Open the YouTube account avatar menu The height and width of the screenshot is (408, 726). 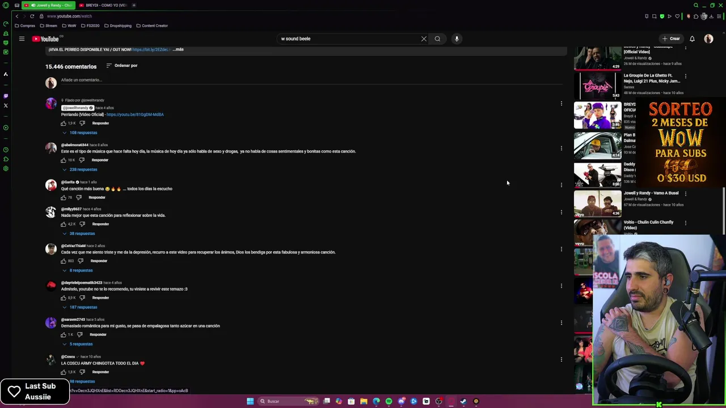(x=708, y=39)
